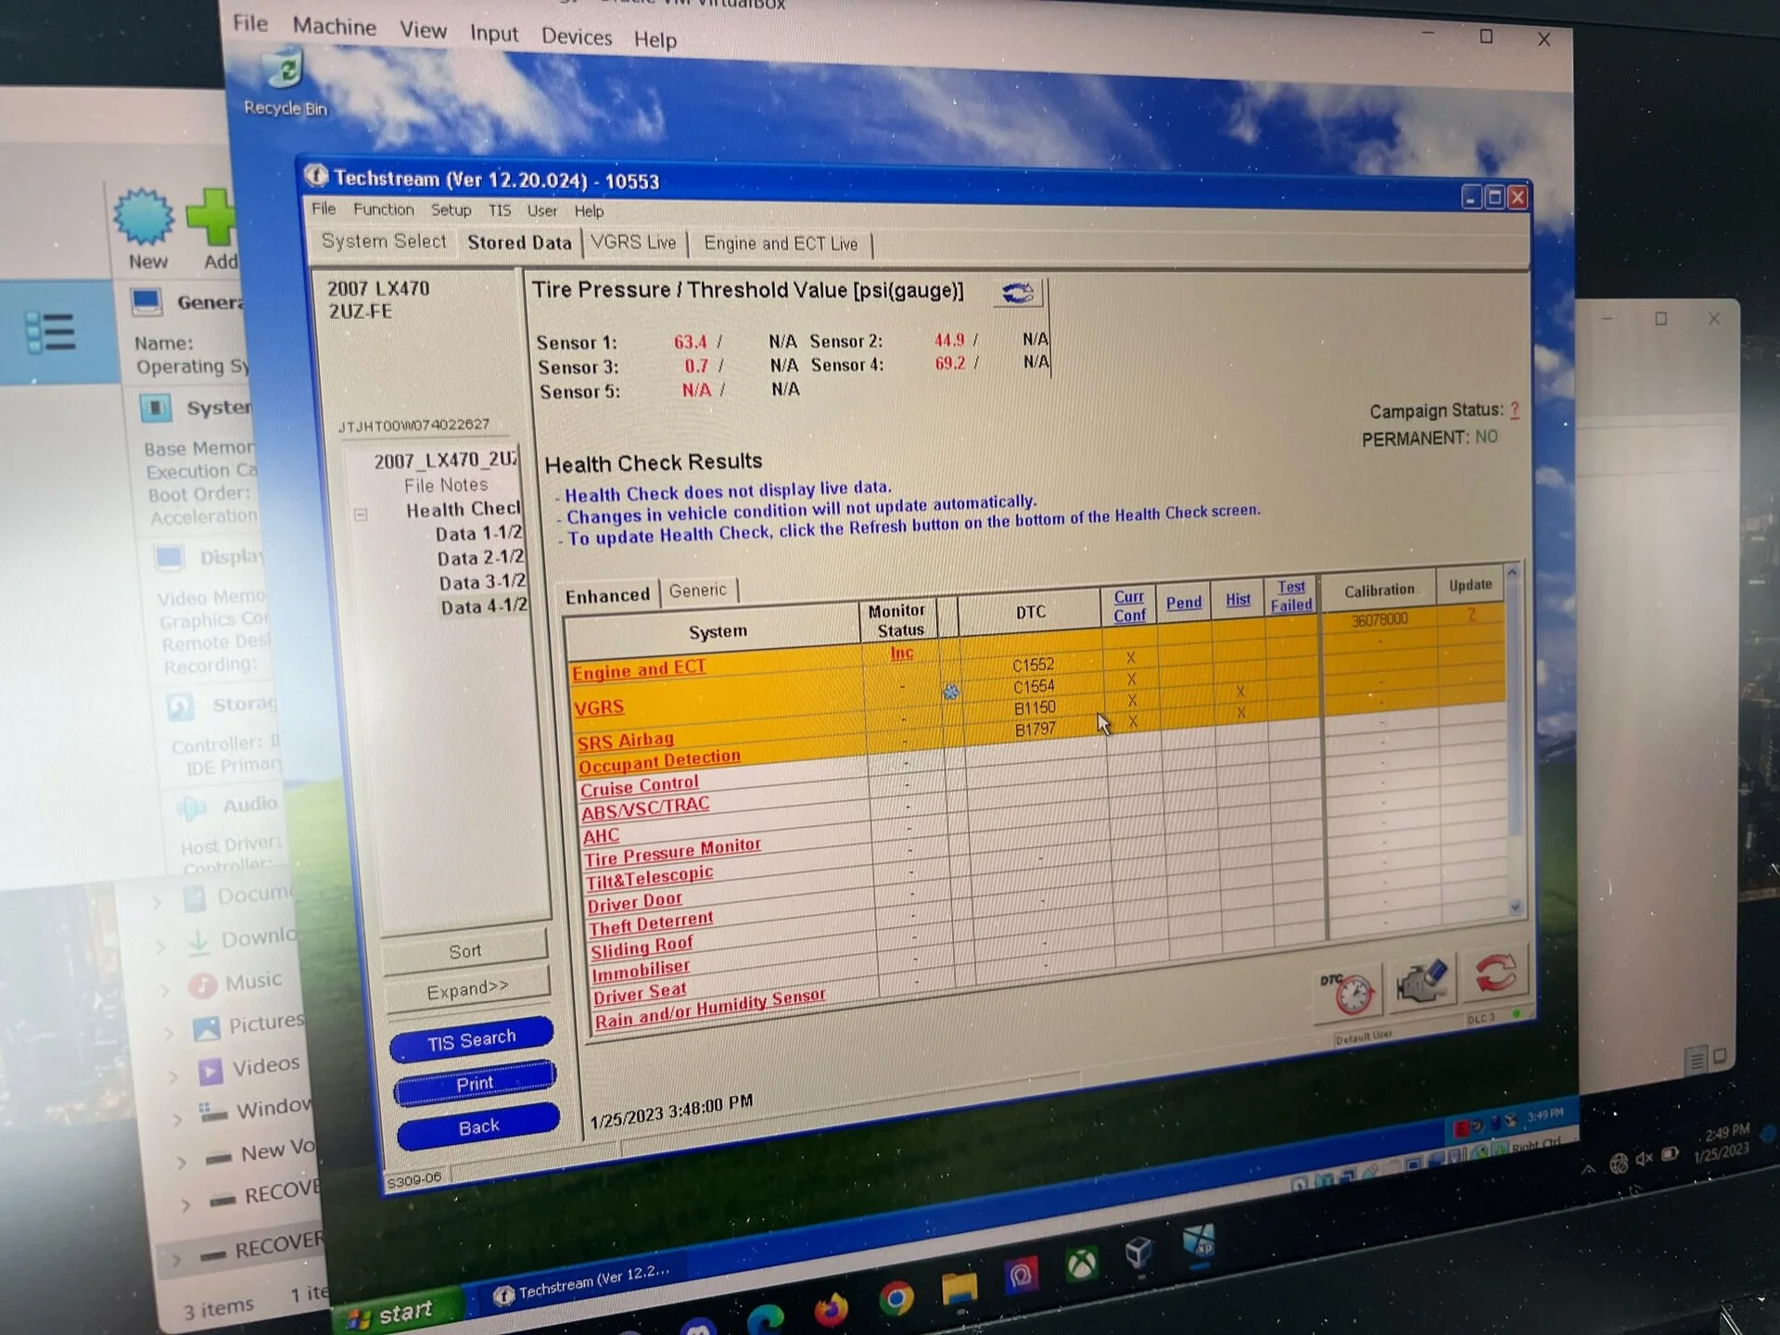Switch to Engine and ECT Live tab
This screenshot has height=1335, width=1780.
781,244
